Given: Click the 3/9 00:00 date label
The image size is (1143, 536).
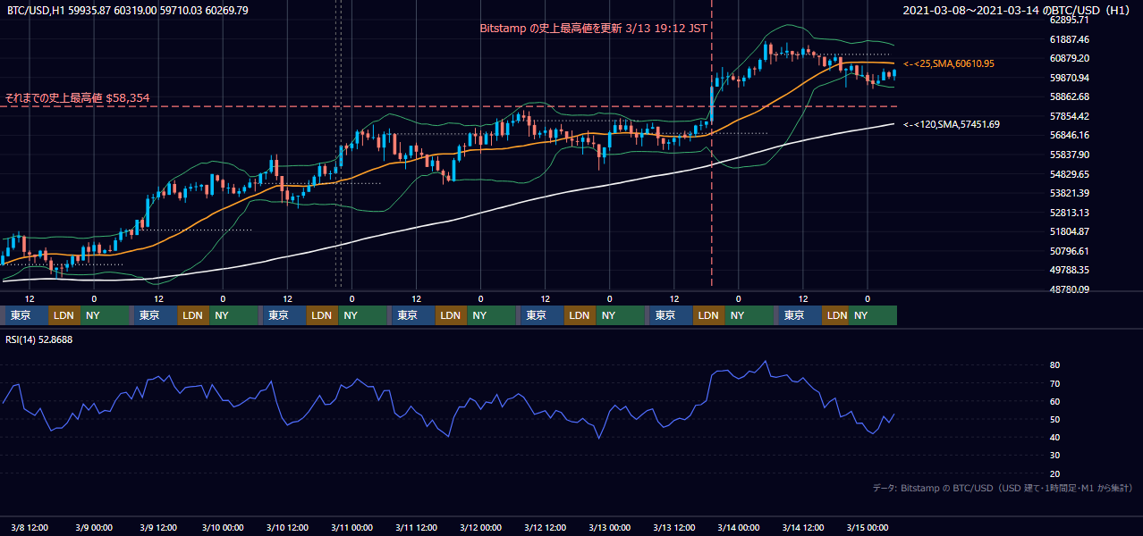Looking at the screenshot, I should pyautogui.click(x=94, y=527).
